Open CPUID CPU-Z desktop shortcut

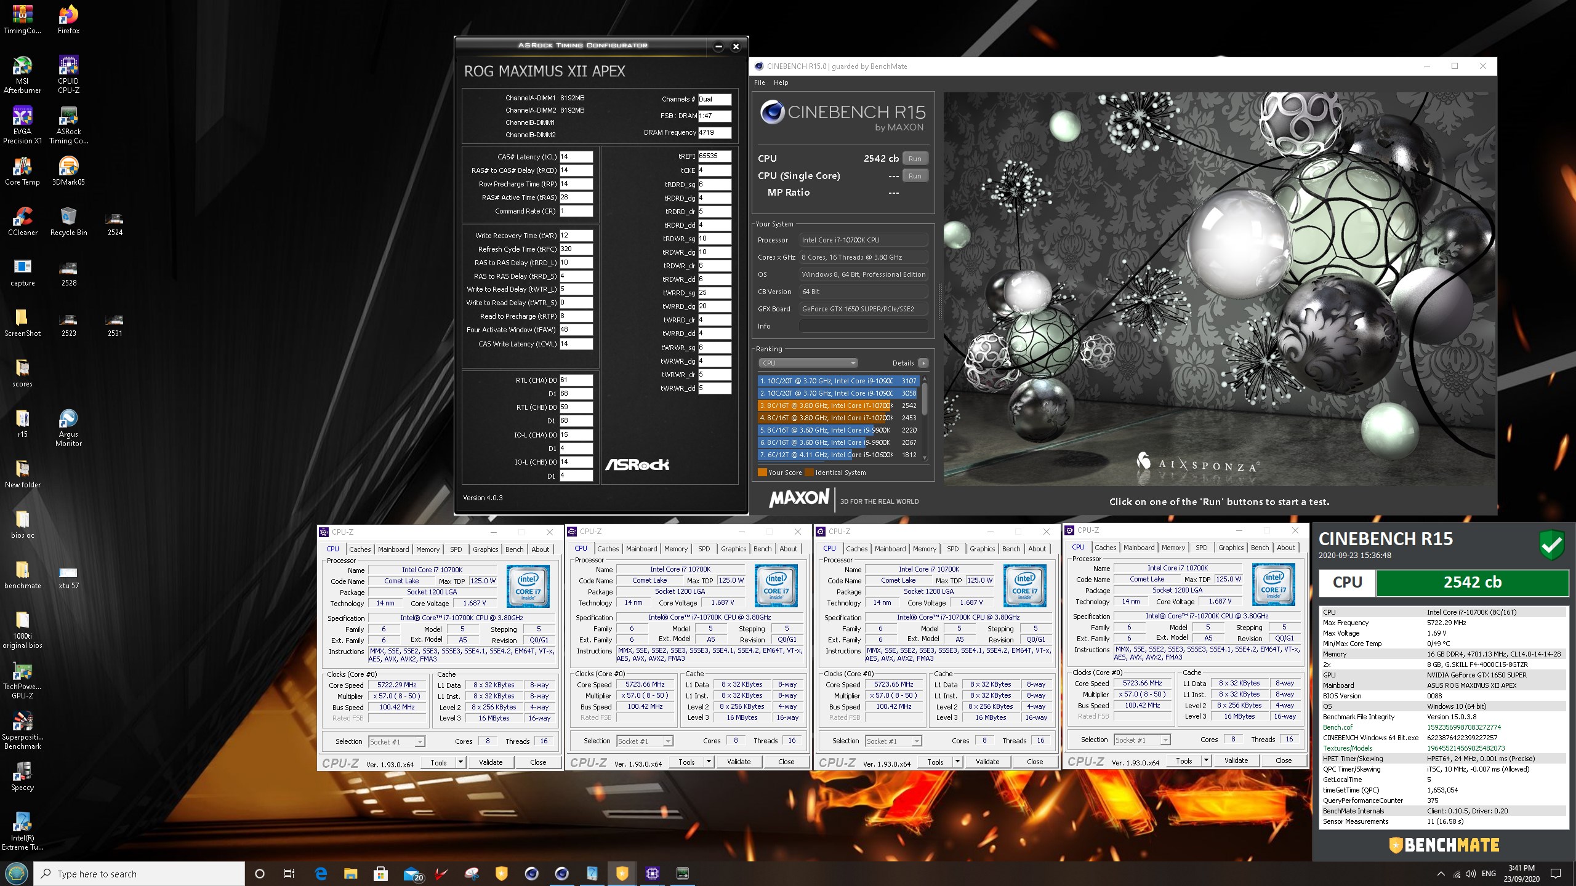tap(68, 75)
